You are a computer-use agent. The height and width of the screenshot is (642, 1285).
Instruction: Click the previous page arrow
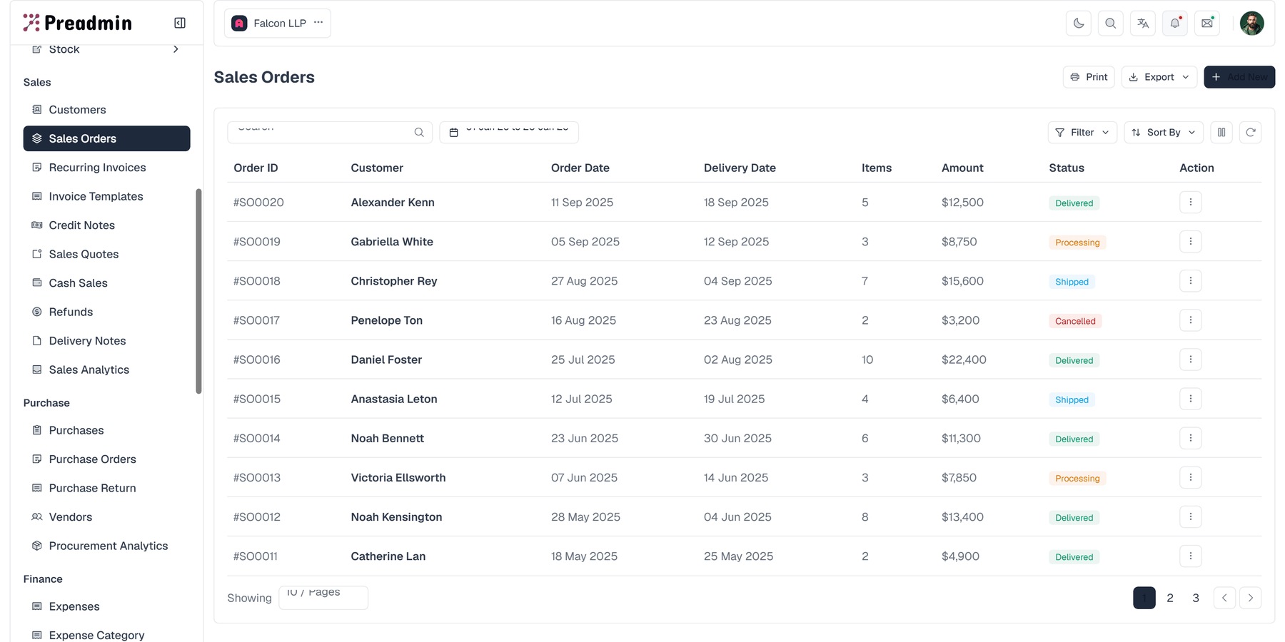point(1224,598)
